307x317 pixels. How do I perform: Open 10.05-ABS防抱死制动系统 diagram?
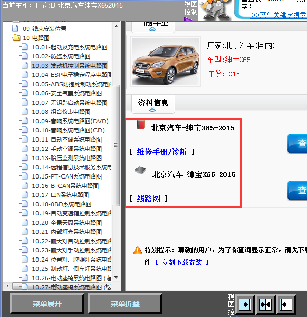point(72,84)
